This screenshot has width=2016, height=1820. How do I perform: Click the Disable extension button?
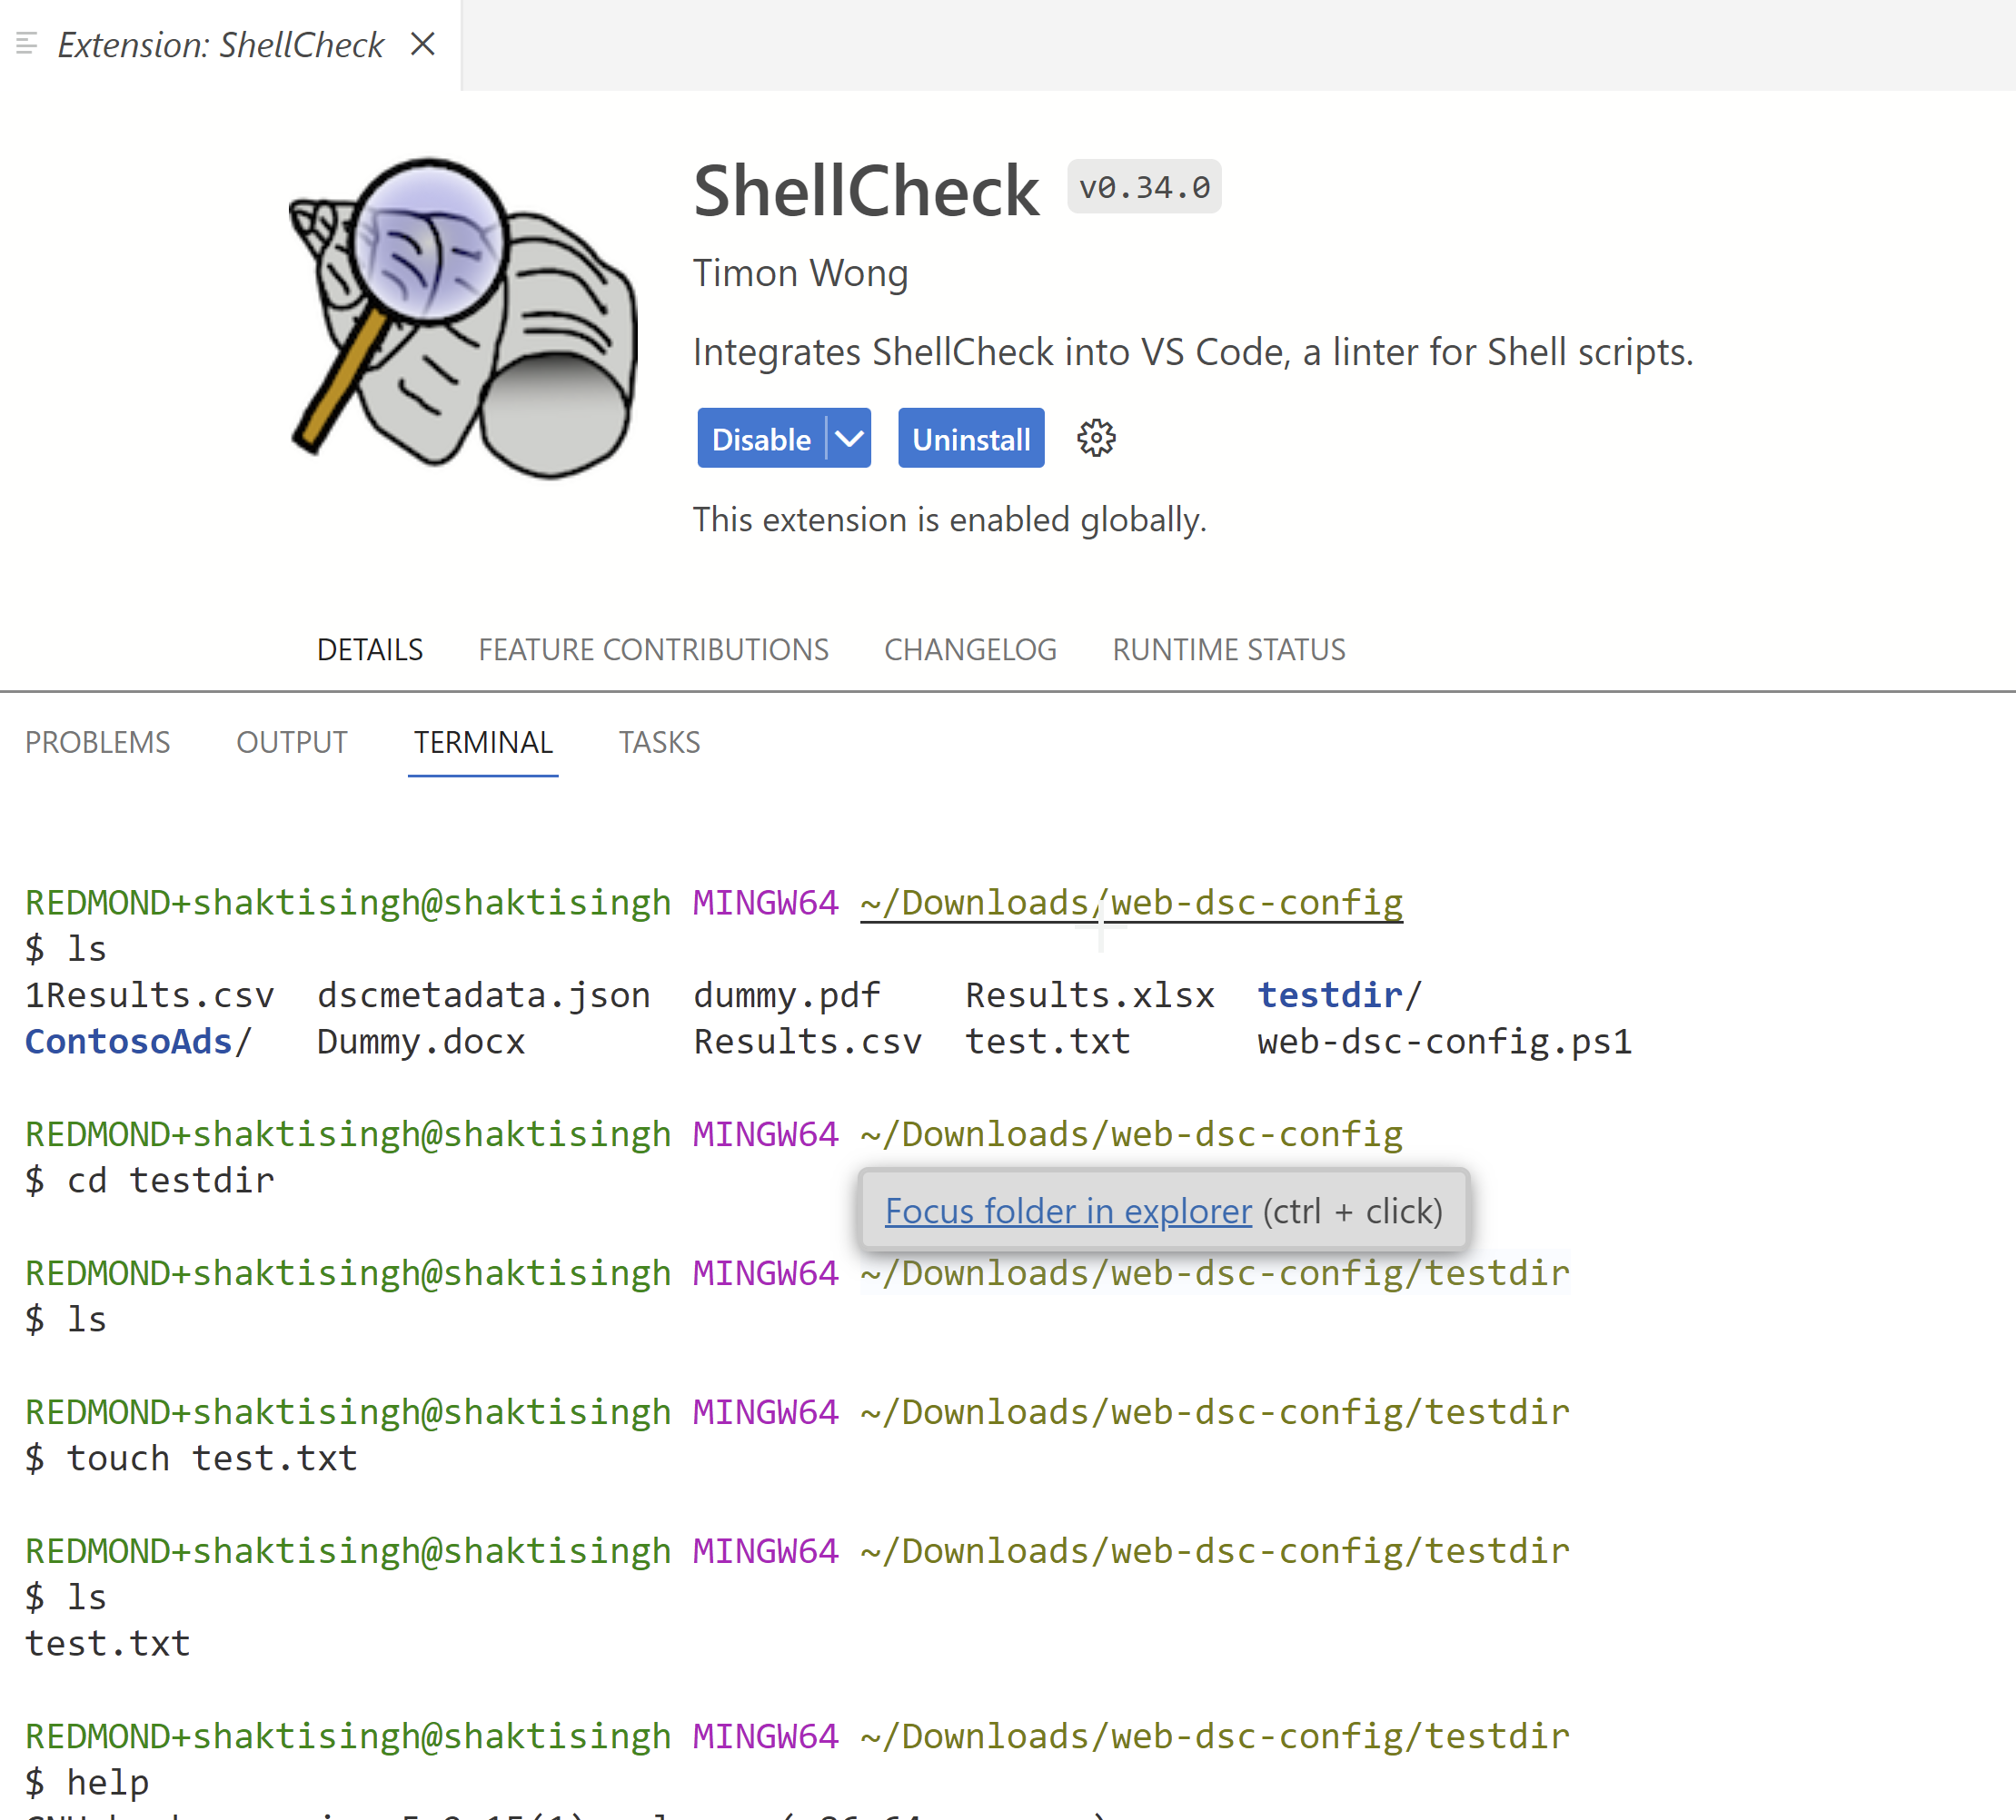[761, 439]
